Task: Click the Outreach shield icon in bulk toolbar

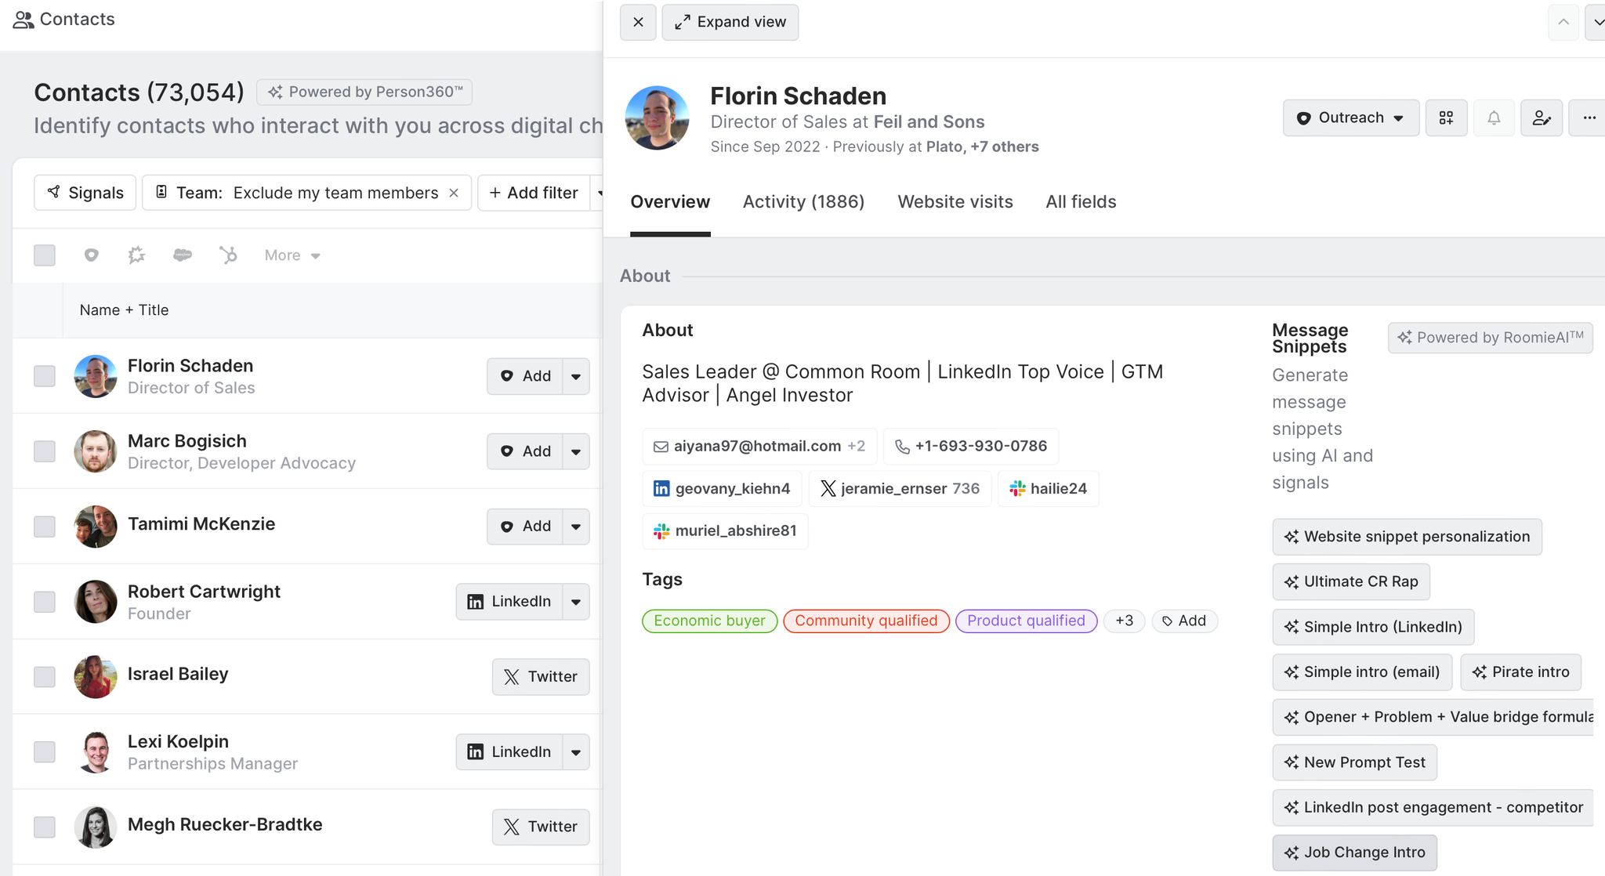Action: 92,255
